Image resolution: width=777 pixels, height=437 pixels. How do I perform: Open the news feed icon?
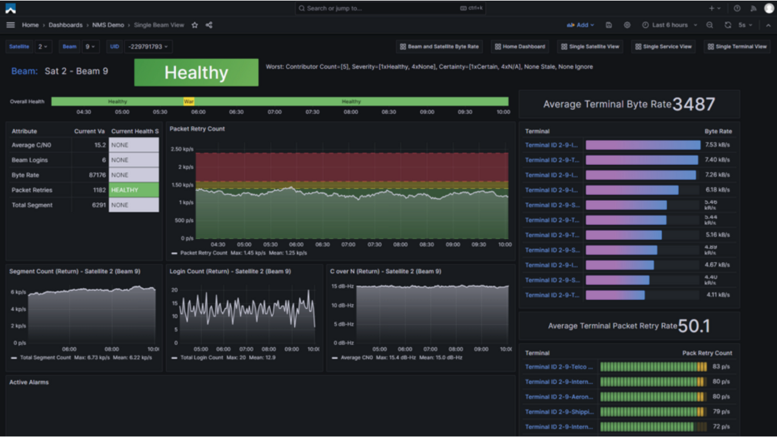753,8
